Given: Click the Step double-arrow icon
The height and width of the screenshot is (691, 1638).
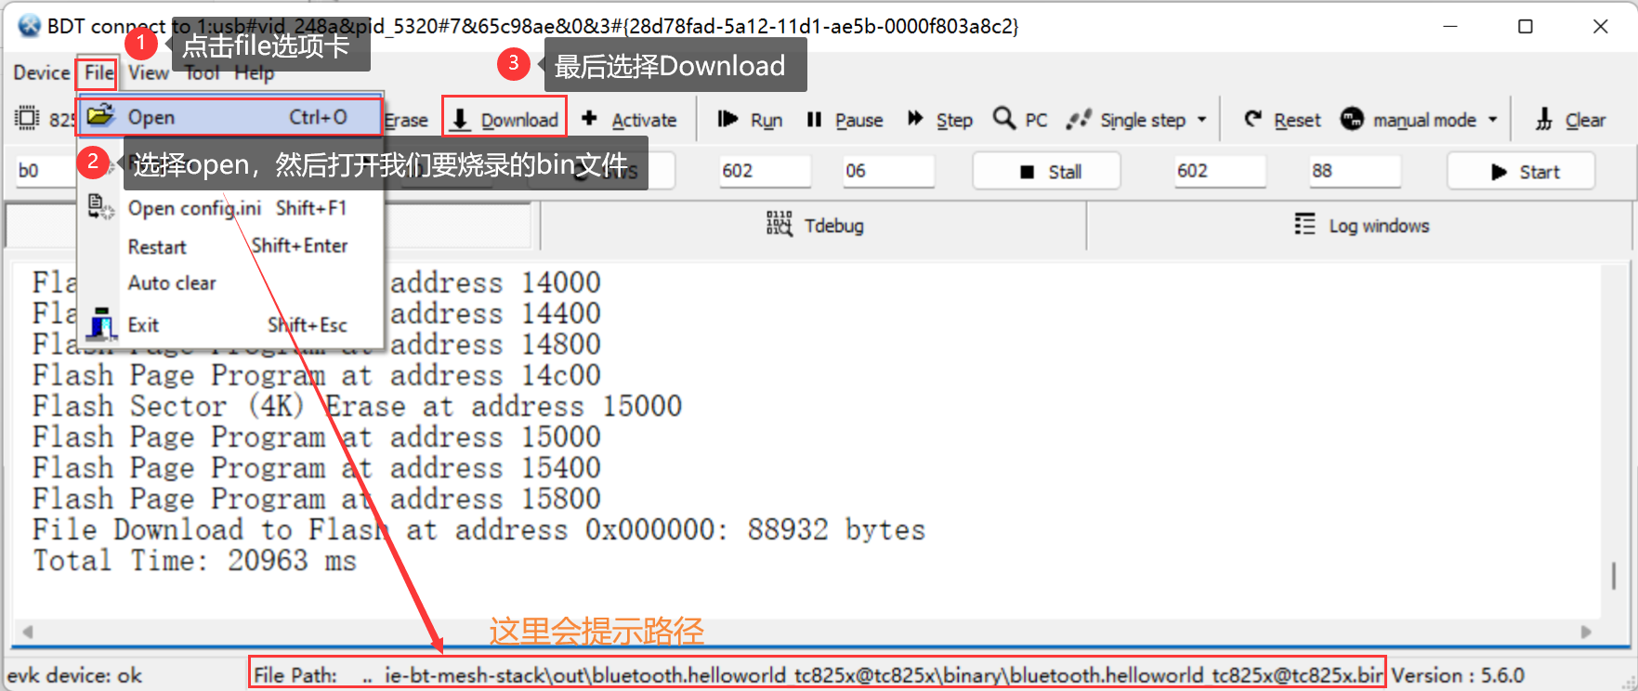Looking at the screenshot, I should pyautogui.click(x=915, y=118).
